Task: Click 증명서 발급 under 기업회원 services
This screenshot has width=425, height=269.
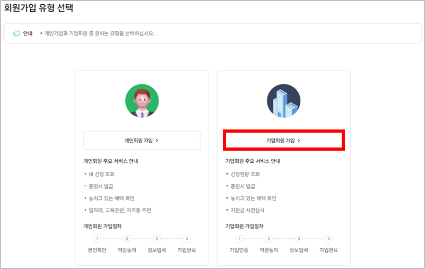Action: (x=242, y=186)
